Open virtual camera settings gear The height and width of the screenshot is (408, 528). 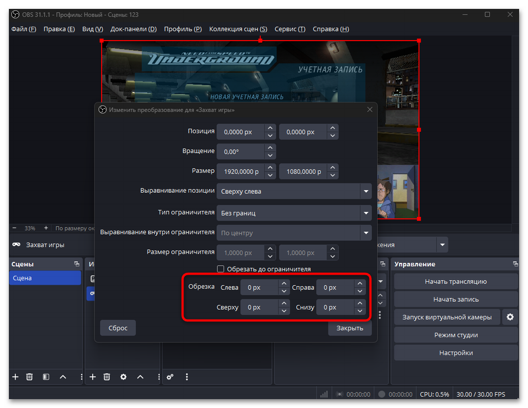pos(510,317)
